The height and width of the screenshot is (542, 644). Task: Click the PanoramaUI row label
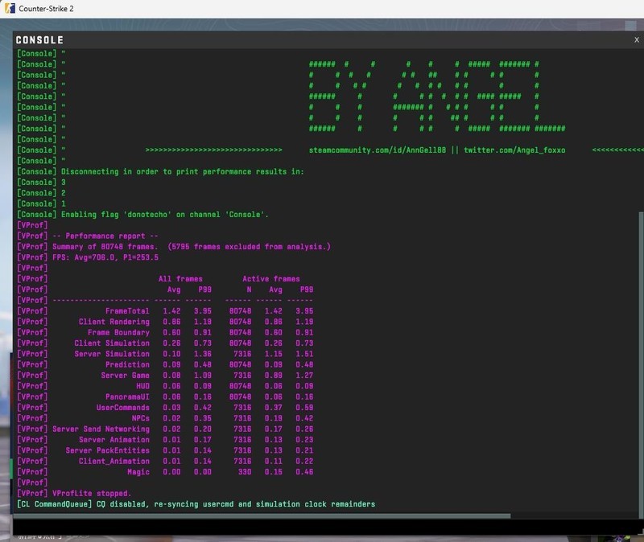[x=127, y=396]
